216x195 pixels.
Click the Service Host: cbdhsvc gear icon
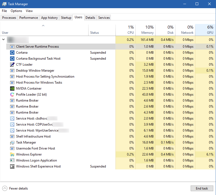[x=12, y=118]
